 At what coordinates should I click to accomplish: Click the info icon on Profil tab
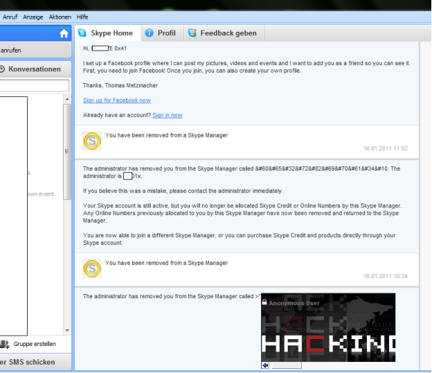pyautogui.click(x=149, y=33)
